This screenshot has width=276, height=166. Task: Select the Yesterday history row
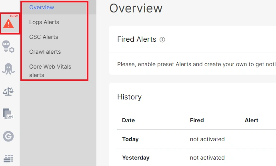point(136,158)
